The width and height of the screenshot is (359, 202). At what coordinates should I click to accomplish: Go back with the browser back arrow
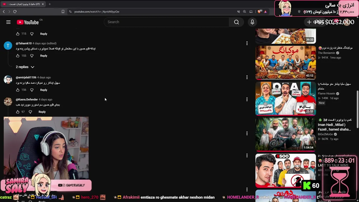pos(4,12)
